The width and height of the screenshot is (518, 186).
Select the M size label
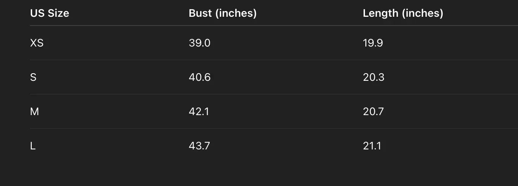tap(34, 112)
